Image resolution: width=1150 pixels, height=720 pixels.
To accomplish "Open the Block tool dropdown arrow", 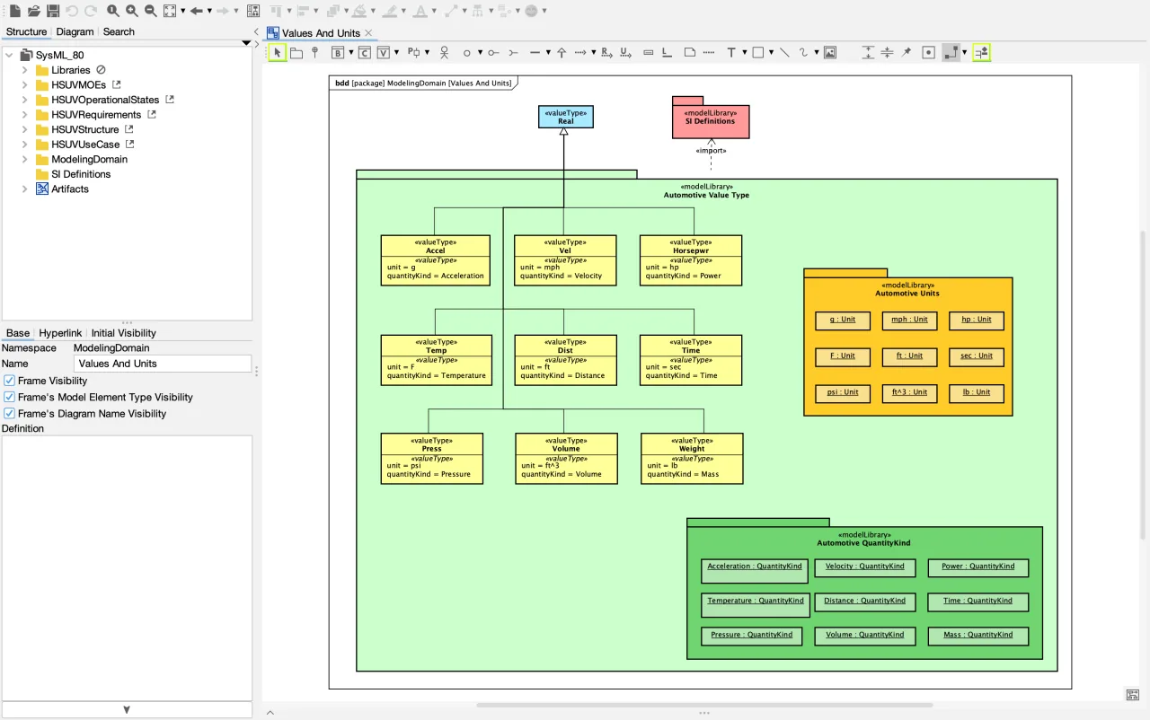I will click(x=350, y=53).
